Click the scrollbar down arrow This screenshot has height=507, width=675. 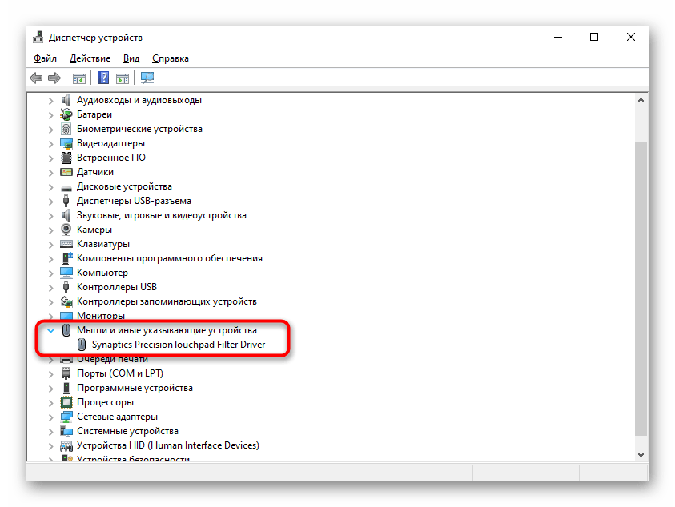(641, 454)
